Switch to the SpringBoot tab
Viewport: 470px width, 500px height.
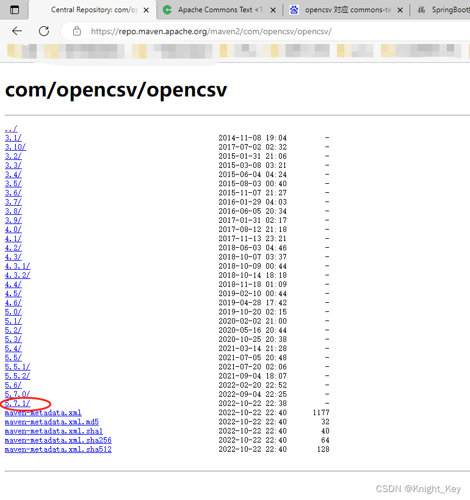(x=443, y=10)
